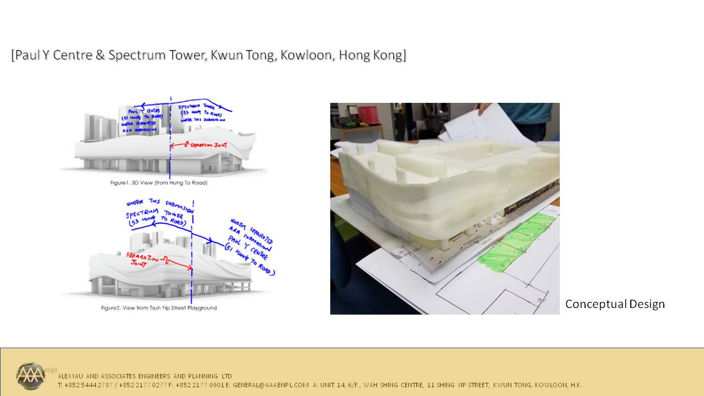Click the physical model photo
The image size is (704, 396).
tap(445, 208)
